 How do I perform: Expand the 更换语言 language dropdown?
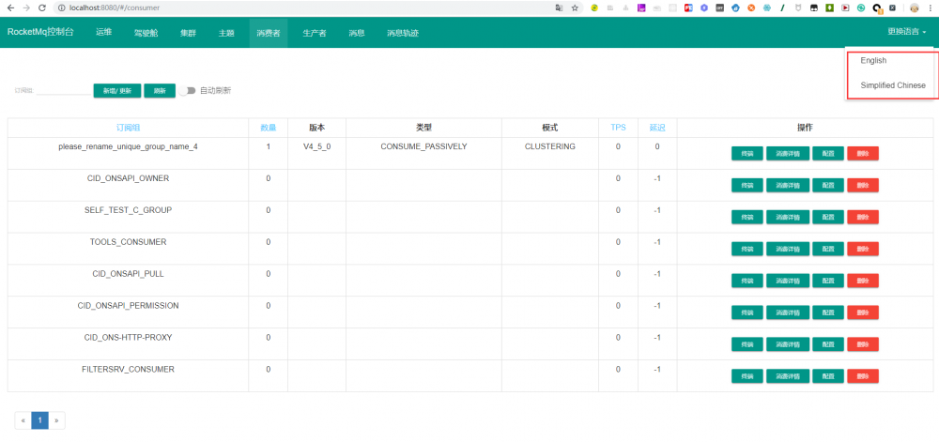coord(906,32)
